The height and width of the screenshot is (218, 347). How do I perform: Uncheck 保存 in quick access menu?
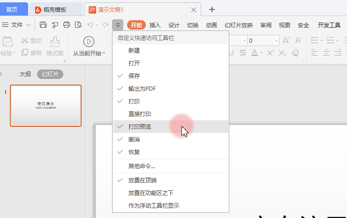click(171, 76)
